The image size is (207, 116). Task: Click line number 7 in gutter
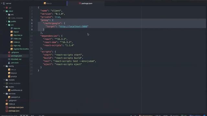point(32,26)
